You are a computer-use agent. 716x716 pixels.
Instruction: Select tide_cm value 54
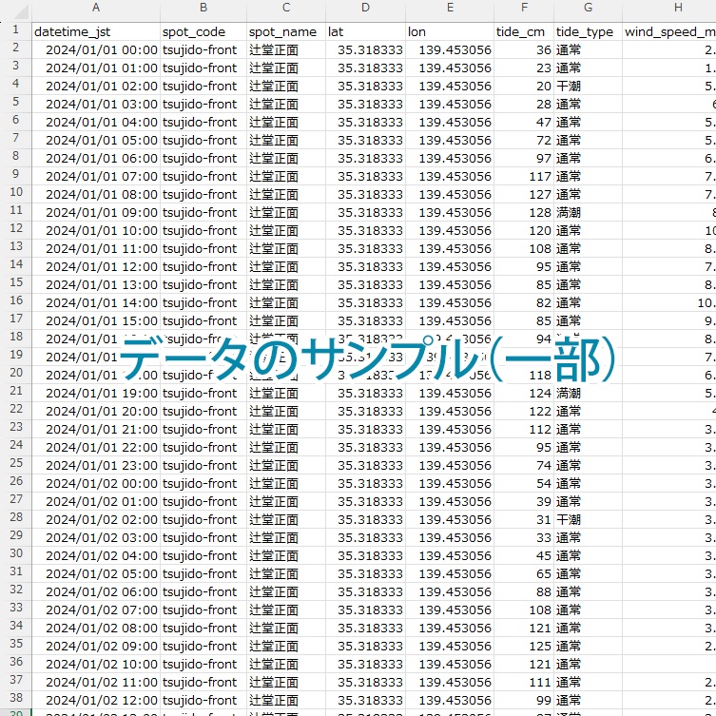pyautogui.click(x=524, y=484)
